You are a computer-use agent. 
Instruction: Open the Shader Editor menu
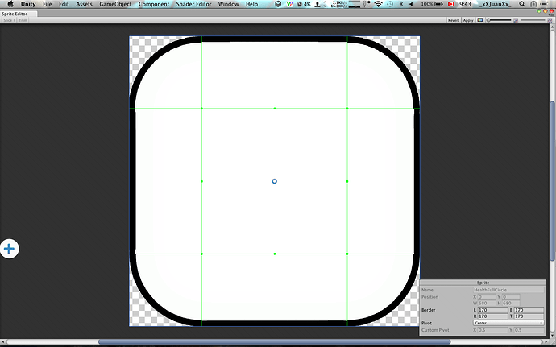pyautogui.click(x=193, y=4)
